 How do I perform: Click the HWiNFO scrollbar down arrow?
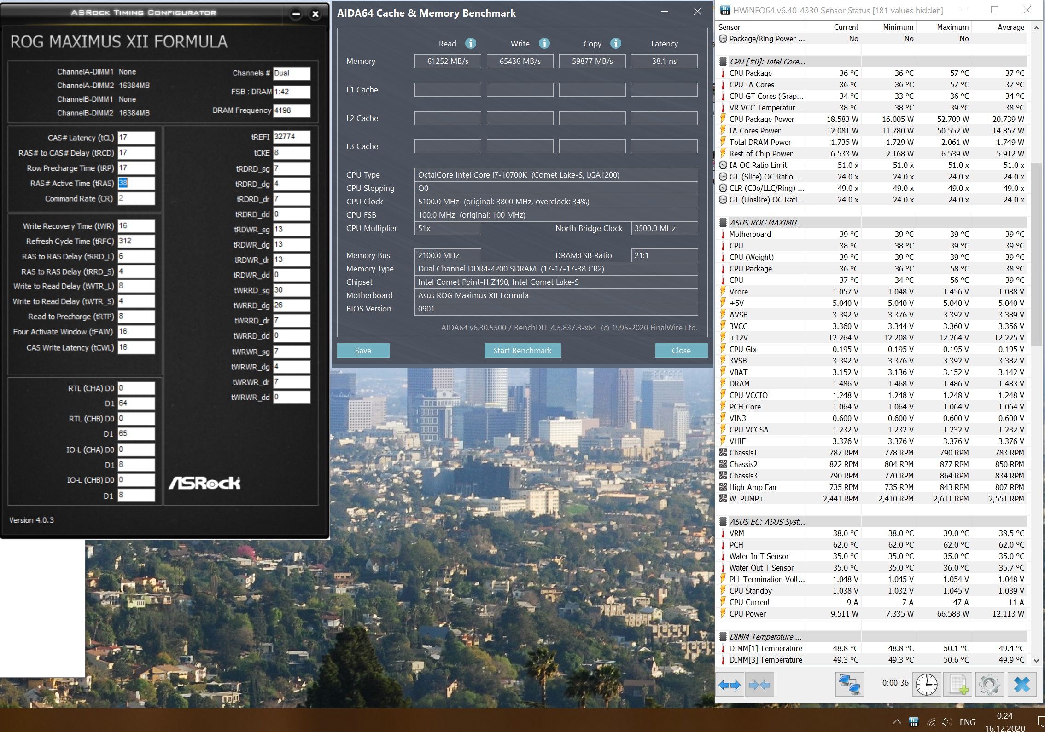pyautogui.click(x=1036, y=660)
